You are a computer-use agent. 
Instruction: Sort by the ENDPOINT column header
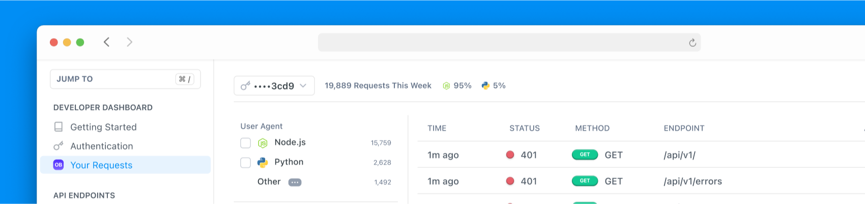[x=684, y=128]
